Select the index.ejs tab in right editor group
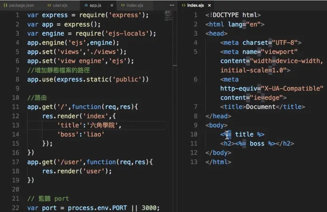The height and width of the screenshot is (212, 327). [195, 5]
